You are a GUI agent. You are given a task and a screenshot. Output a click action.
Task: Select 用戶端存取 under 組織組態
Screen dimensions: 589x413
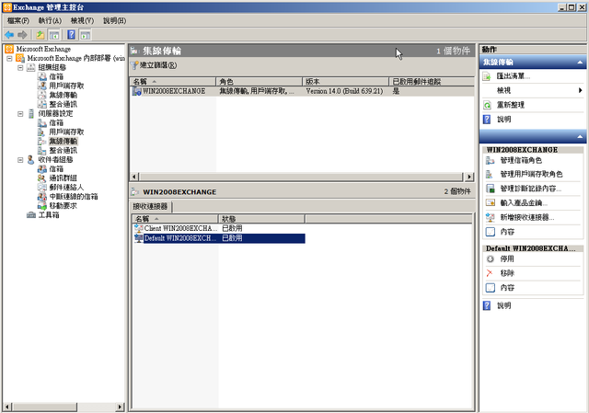pyautogui.click(x=66, y=86)
